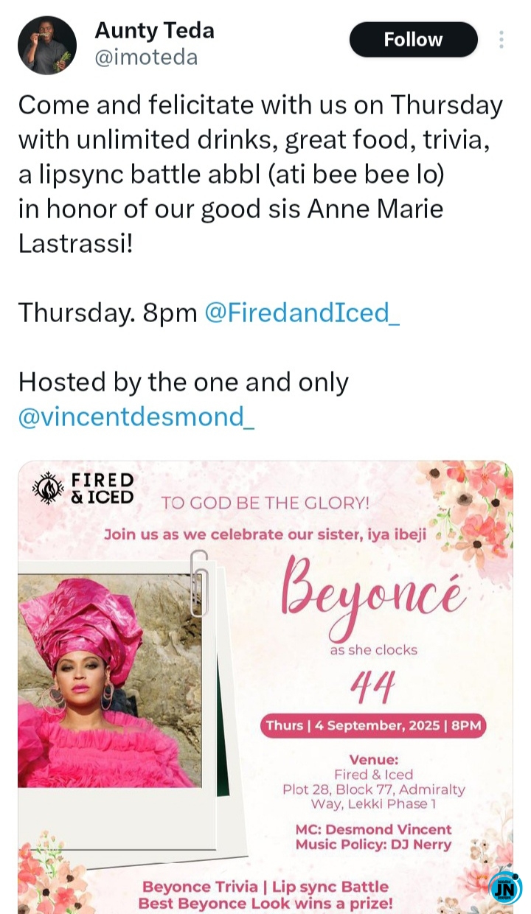Click the Beyoncé script title on flyer
The height and width of the screenshot is (914, 531).
tap(373, 596)
